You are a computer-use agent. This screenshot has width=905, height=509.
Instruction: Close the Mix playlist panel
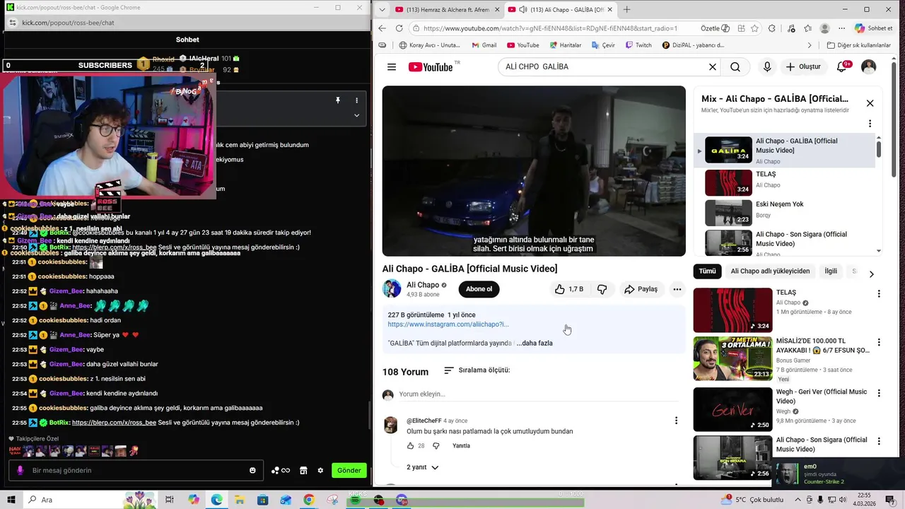(x=870, y=103)
